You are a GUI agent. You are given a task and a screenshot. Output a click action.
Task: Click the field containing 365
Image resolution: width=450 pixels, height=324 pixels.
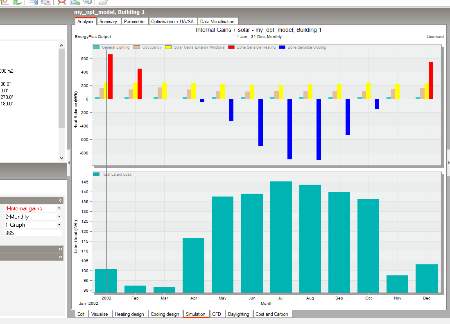pos(33,233)
